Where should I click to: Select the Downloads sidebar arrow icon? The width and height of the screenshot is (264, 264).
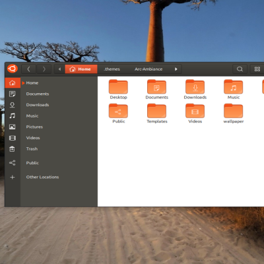click(13, 105)
